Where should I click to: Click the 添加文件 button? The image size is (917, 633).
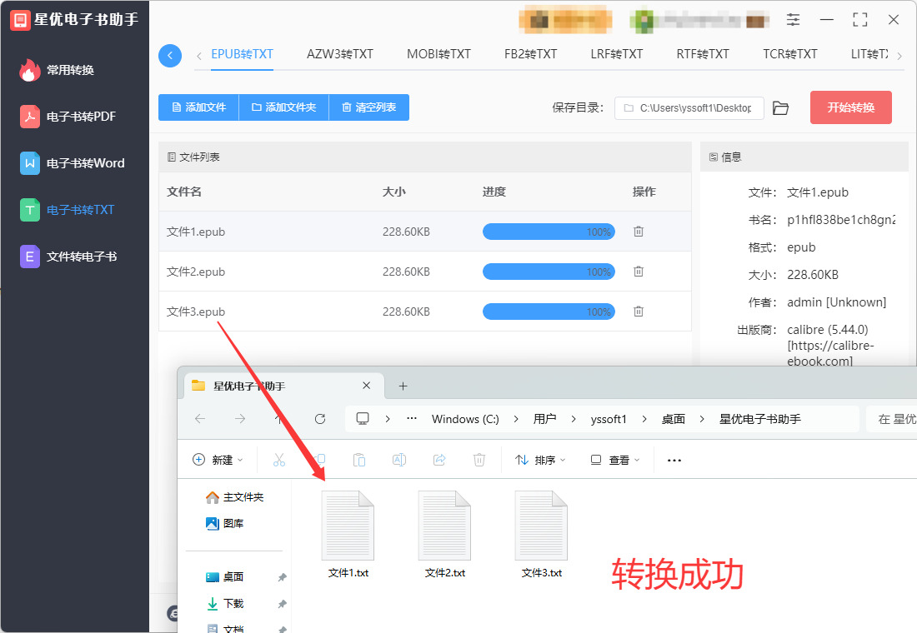(199, 107)
